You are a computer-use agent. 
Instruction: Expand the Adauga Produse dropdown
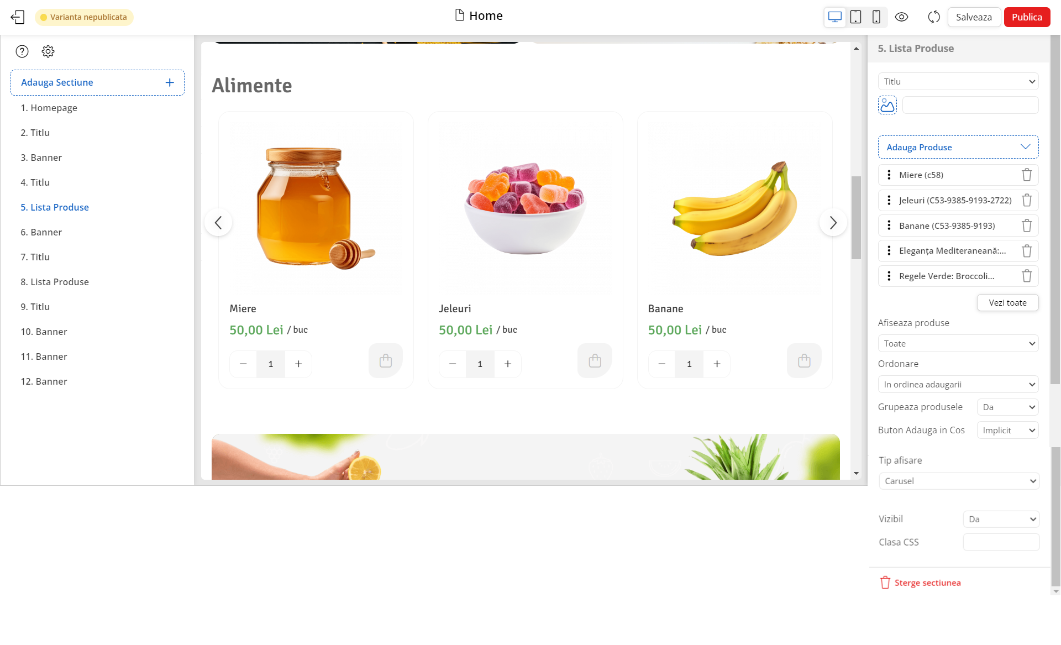pos(958,147)
